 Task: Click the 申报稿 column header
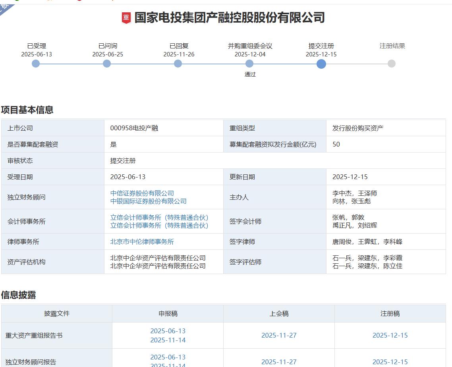pyautogui.click(x=168, y=313)
